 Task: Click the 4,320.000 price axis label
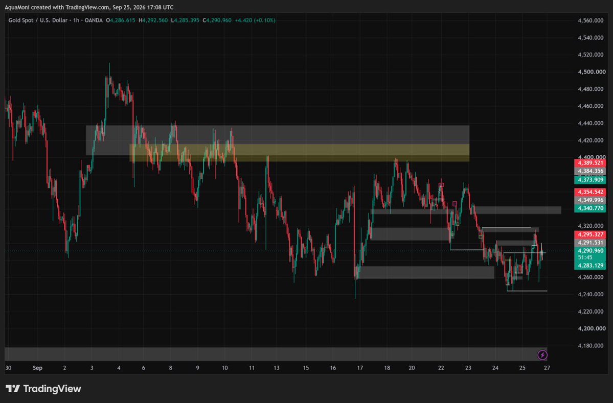point(591,226)
